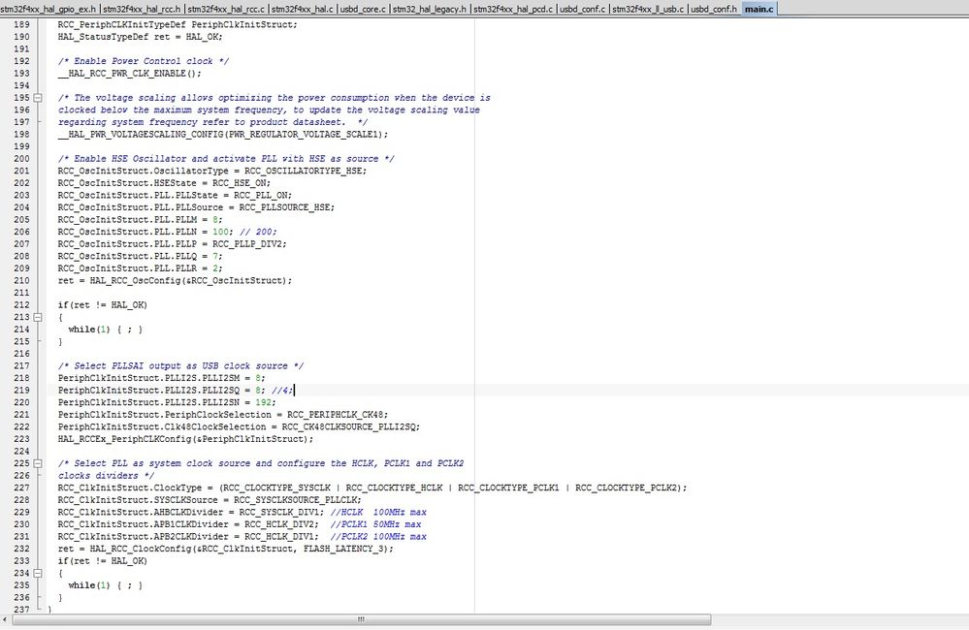
Task: Click the Clk48ClockSelection assignment line
Action: [x=240, y=426]
